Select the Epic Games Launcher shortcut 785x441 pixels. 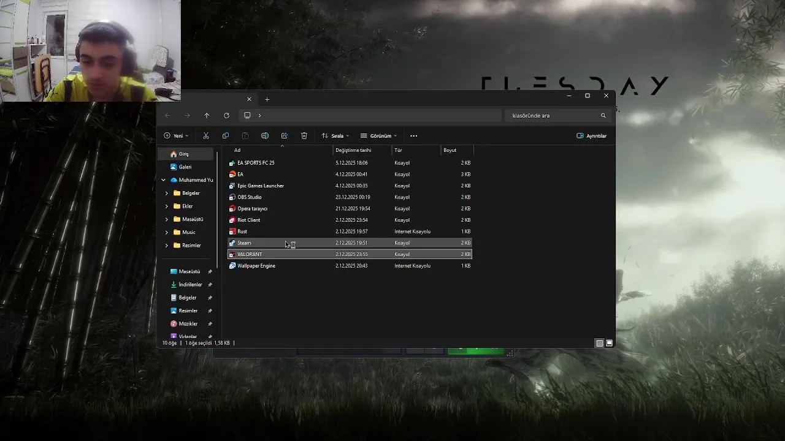350,186
